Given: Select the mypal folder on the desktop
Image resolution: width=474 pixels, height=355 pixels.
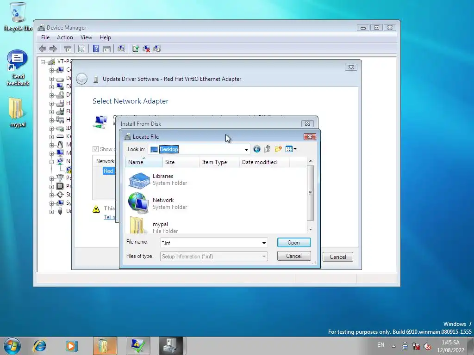Looking at the screenshot, I should pyautogui.click(x=17, y=112).
